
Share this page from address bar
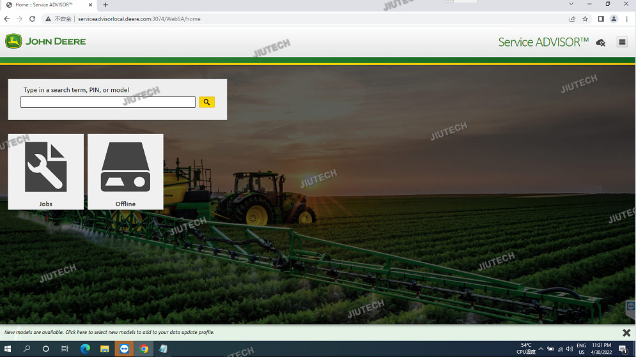tap(572, 19)
